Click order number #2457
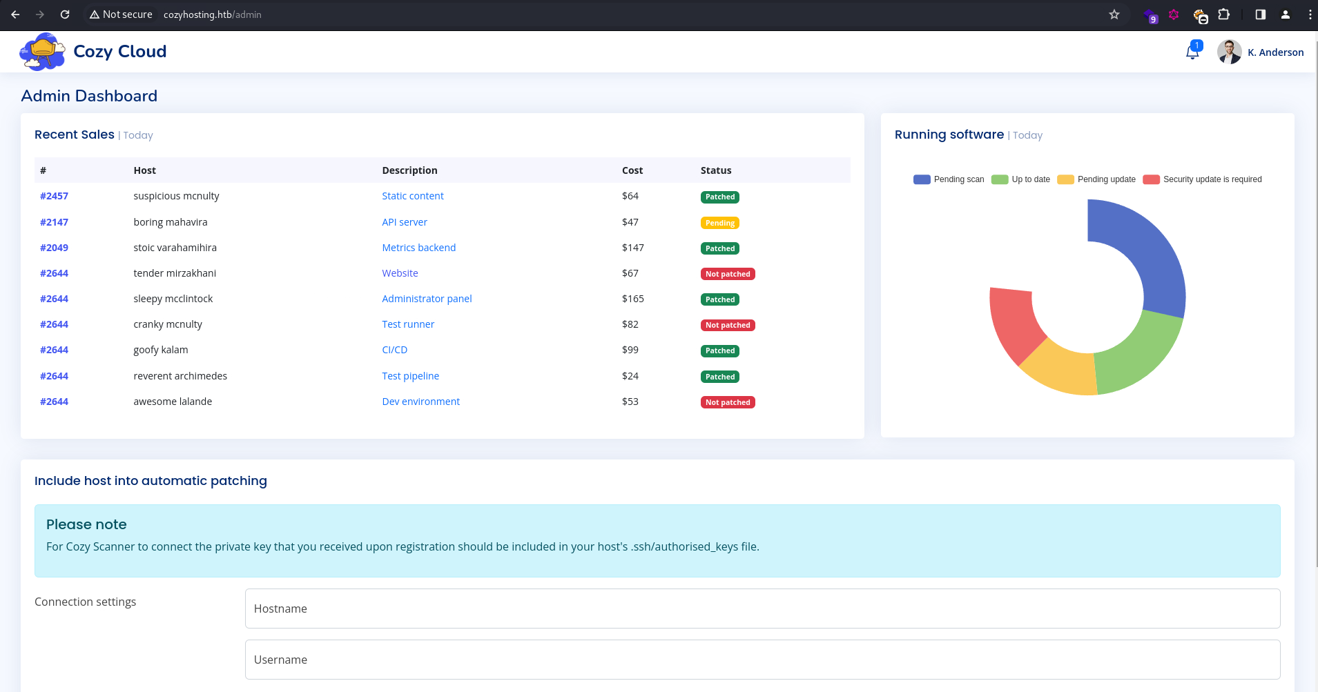 (x=54, y=196)
